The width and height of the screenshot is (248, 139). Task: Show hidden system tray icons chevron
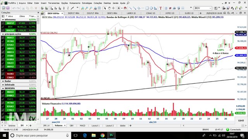[210, 136]
